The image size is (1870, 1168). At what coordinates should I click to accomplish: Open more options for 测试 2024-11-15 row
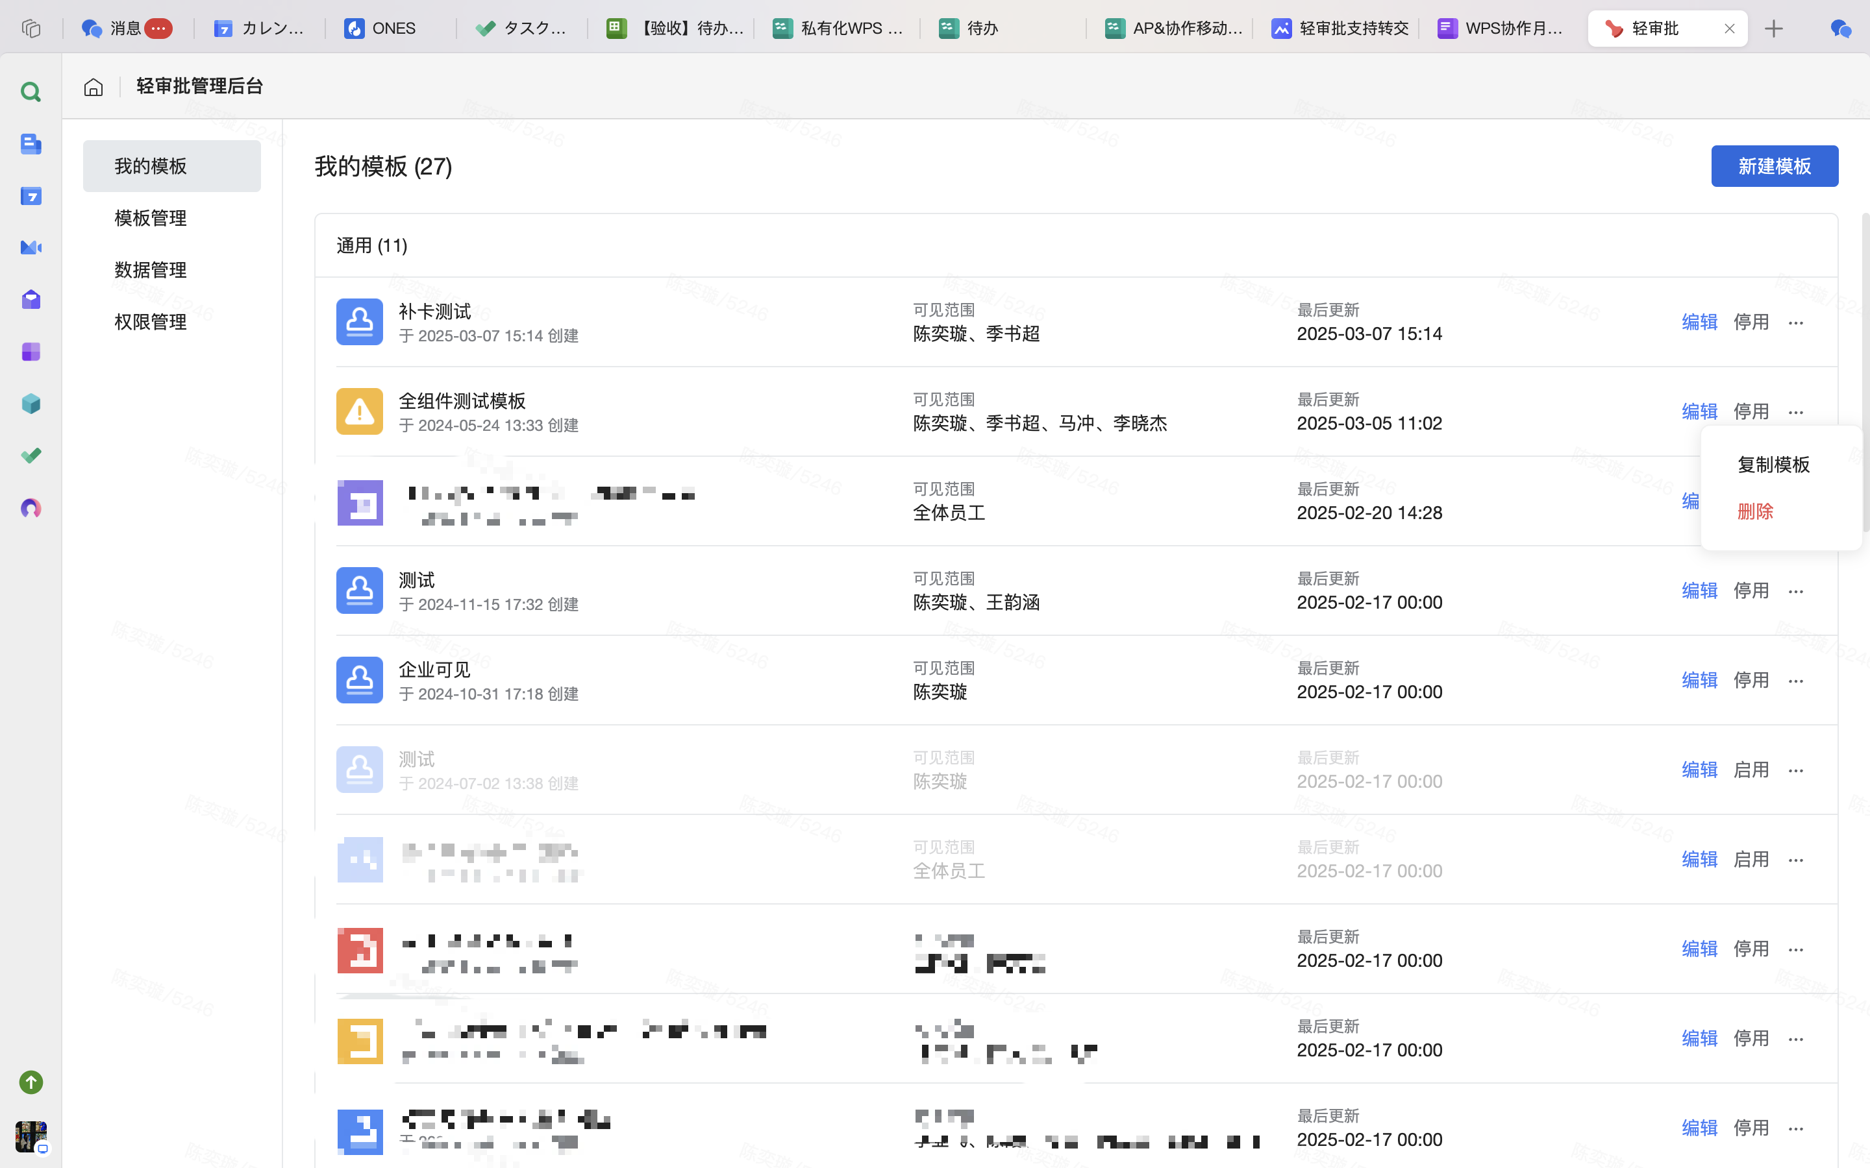point(1795,592)
